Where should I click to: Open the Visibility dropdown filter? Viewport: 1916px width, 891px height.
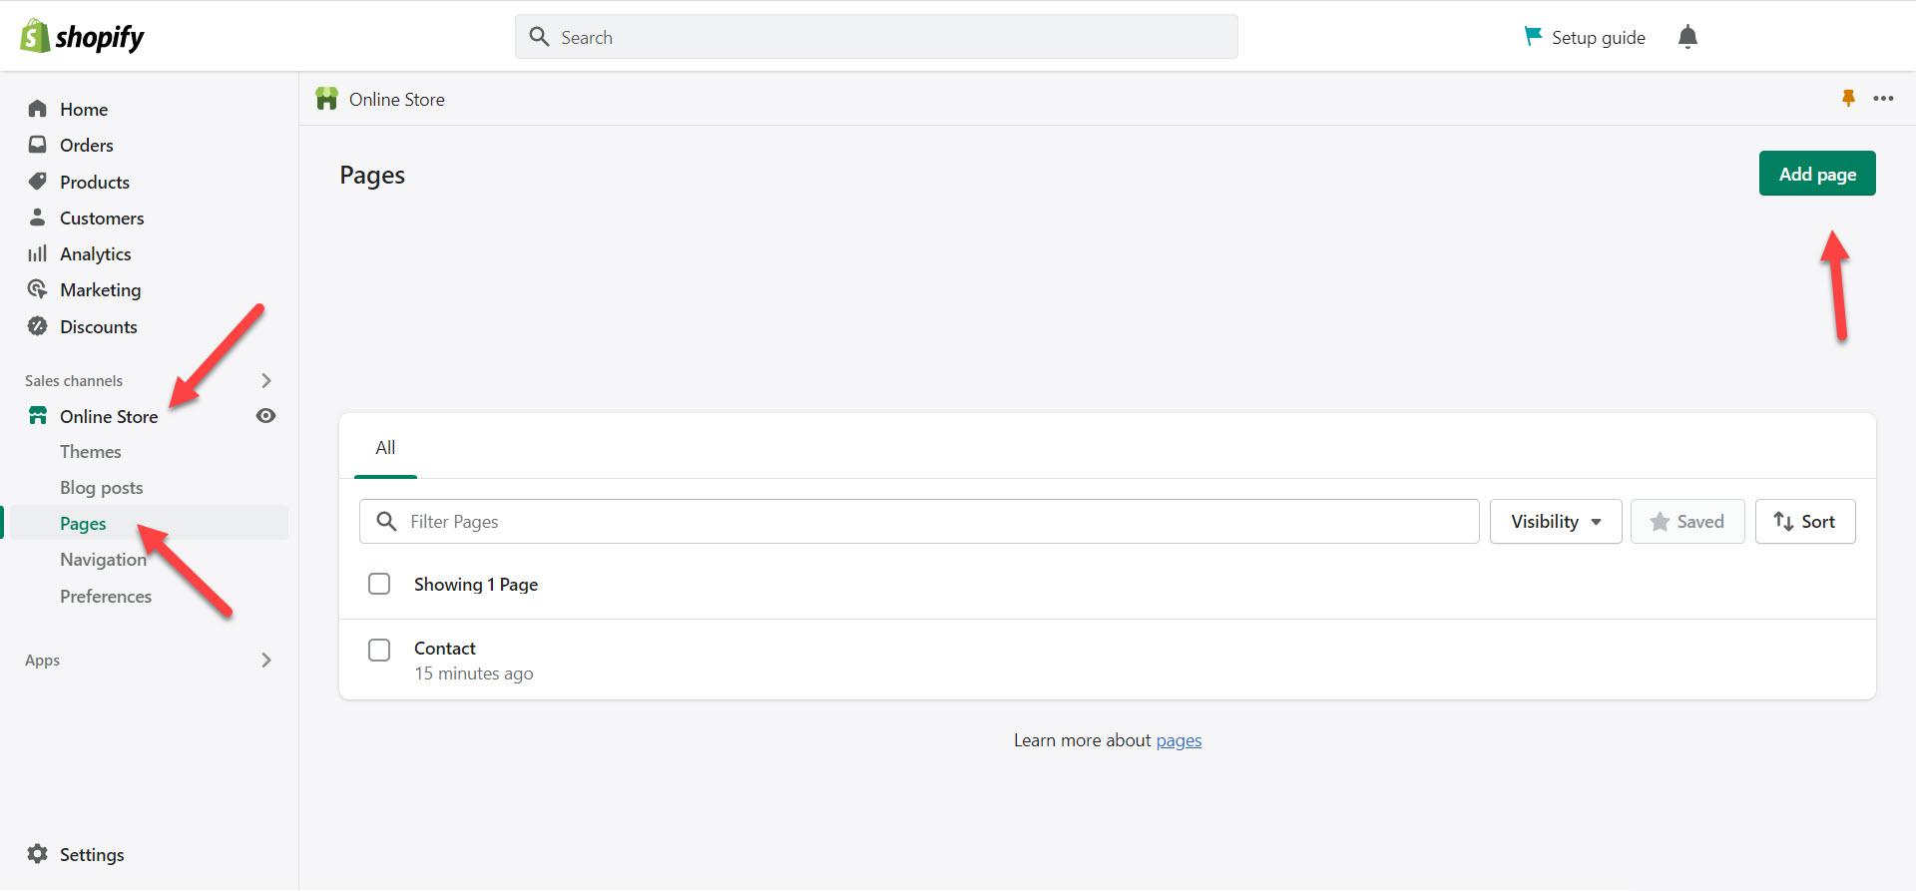[x=1555, y=522]
